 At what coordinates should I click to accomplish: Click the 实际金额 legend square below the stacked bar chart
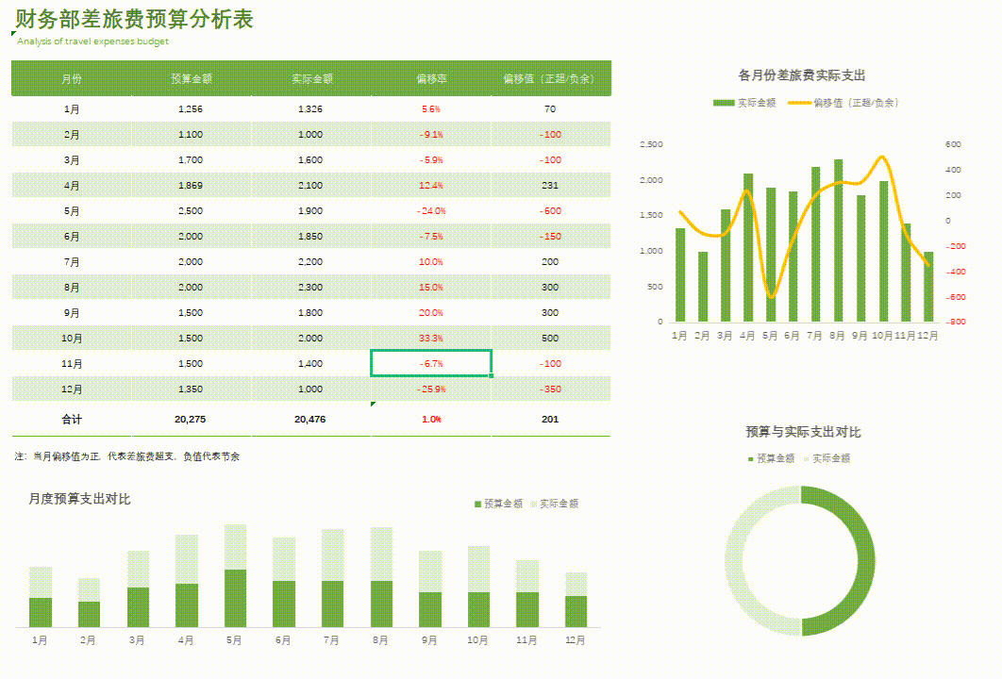[533, 504]
